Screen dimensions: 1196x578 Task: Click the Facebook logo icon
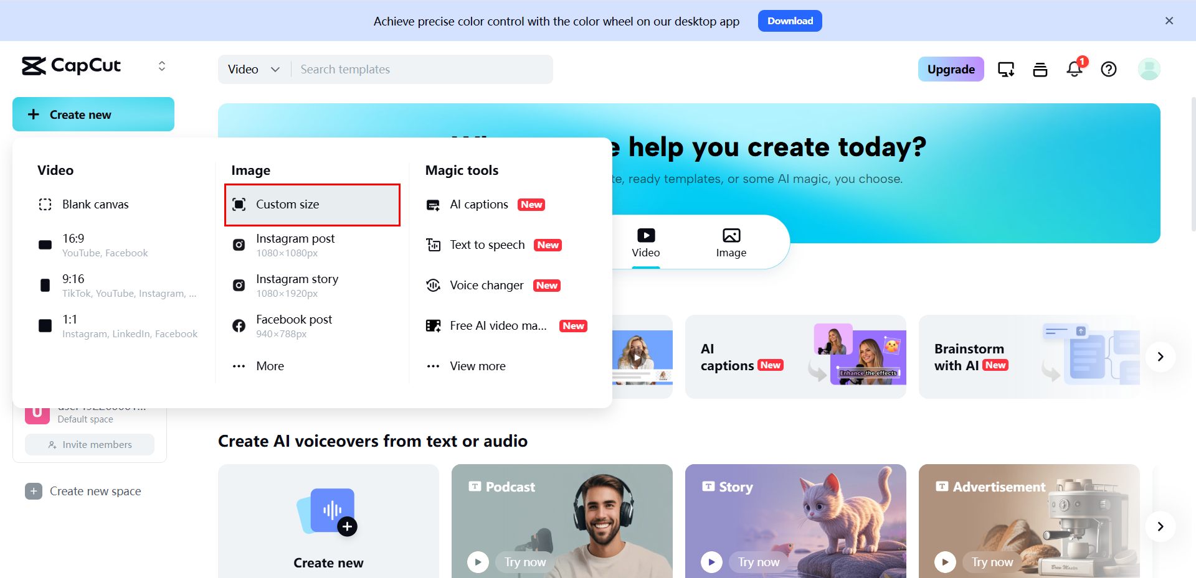pos(239,326)
